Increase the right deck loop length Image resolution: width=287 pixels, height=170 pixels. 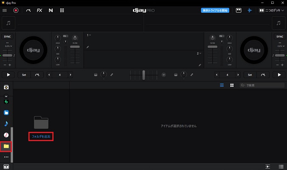(238, 75)
